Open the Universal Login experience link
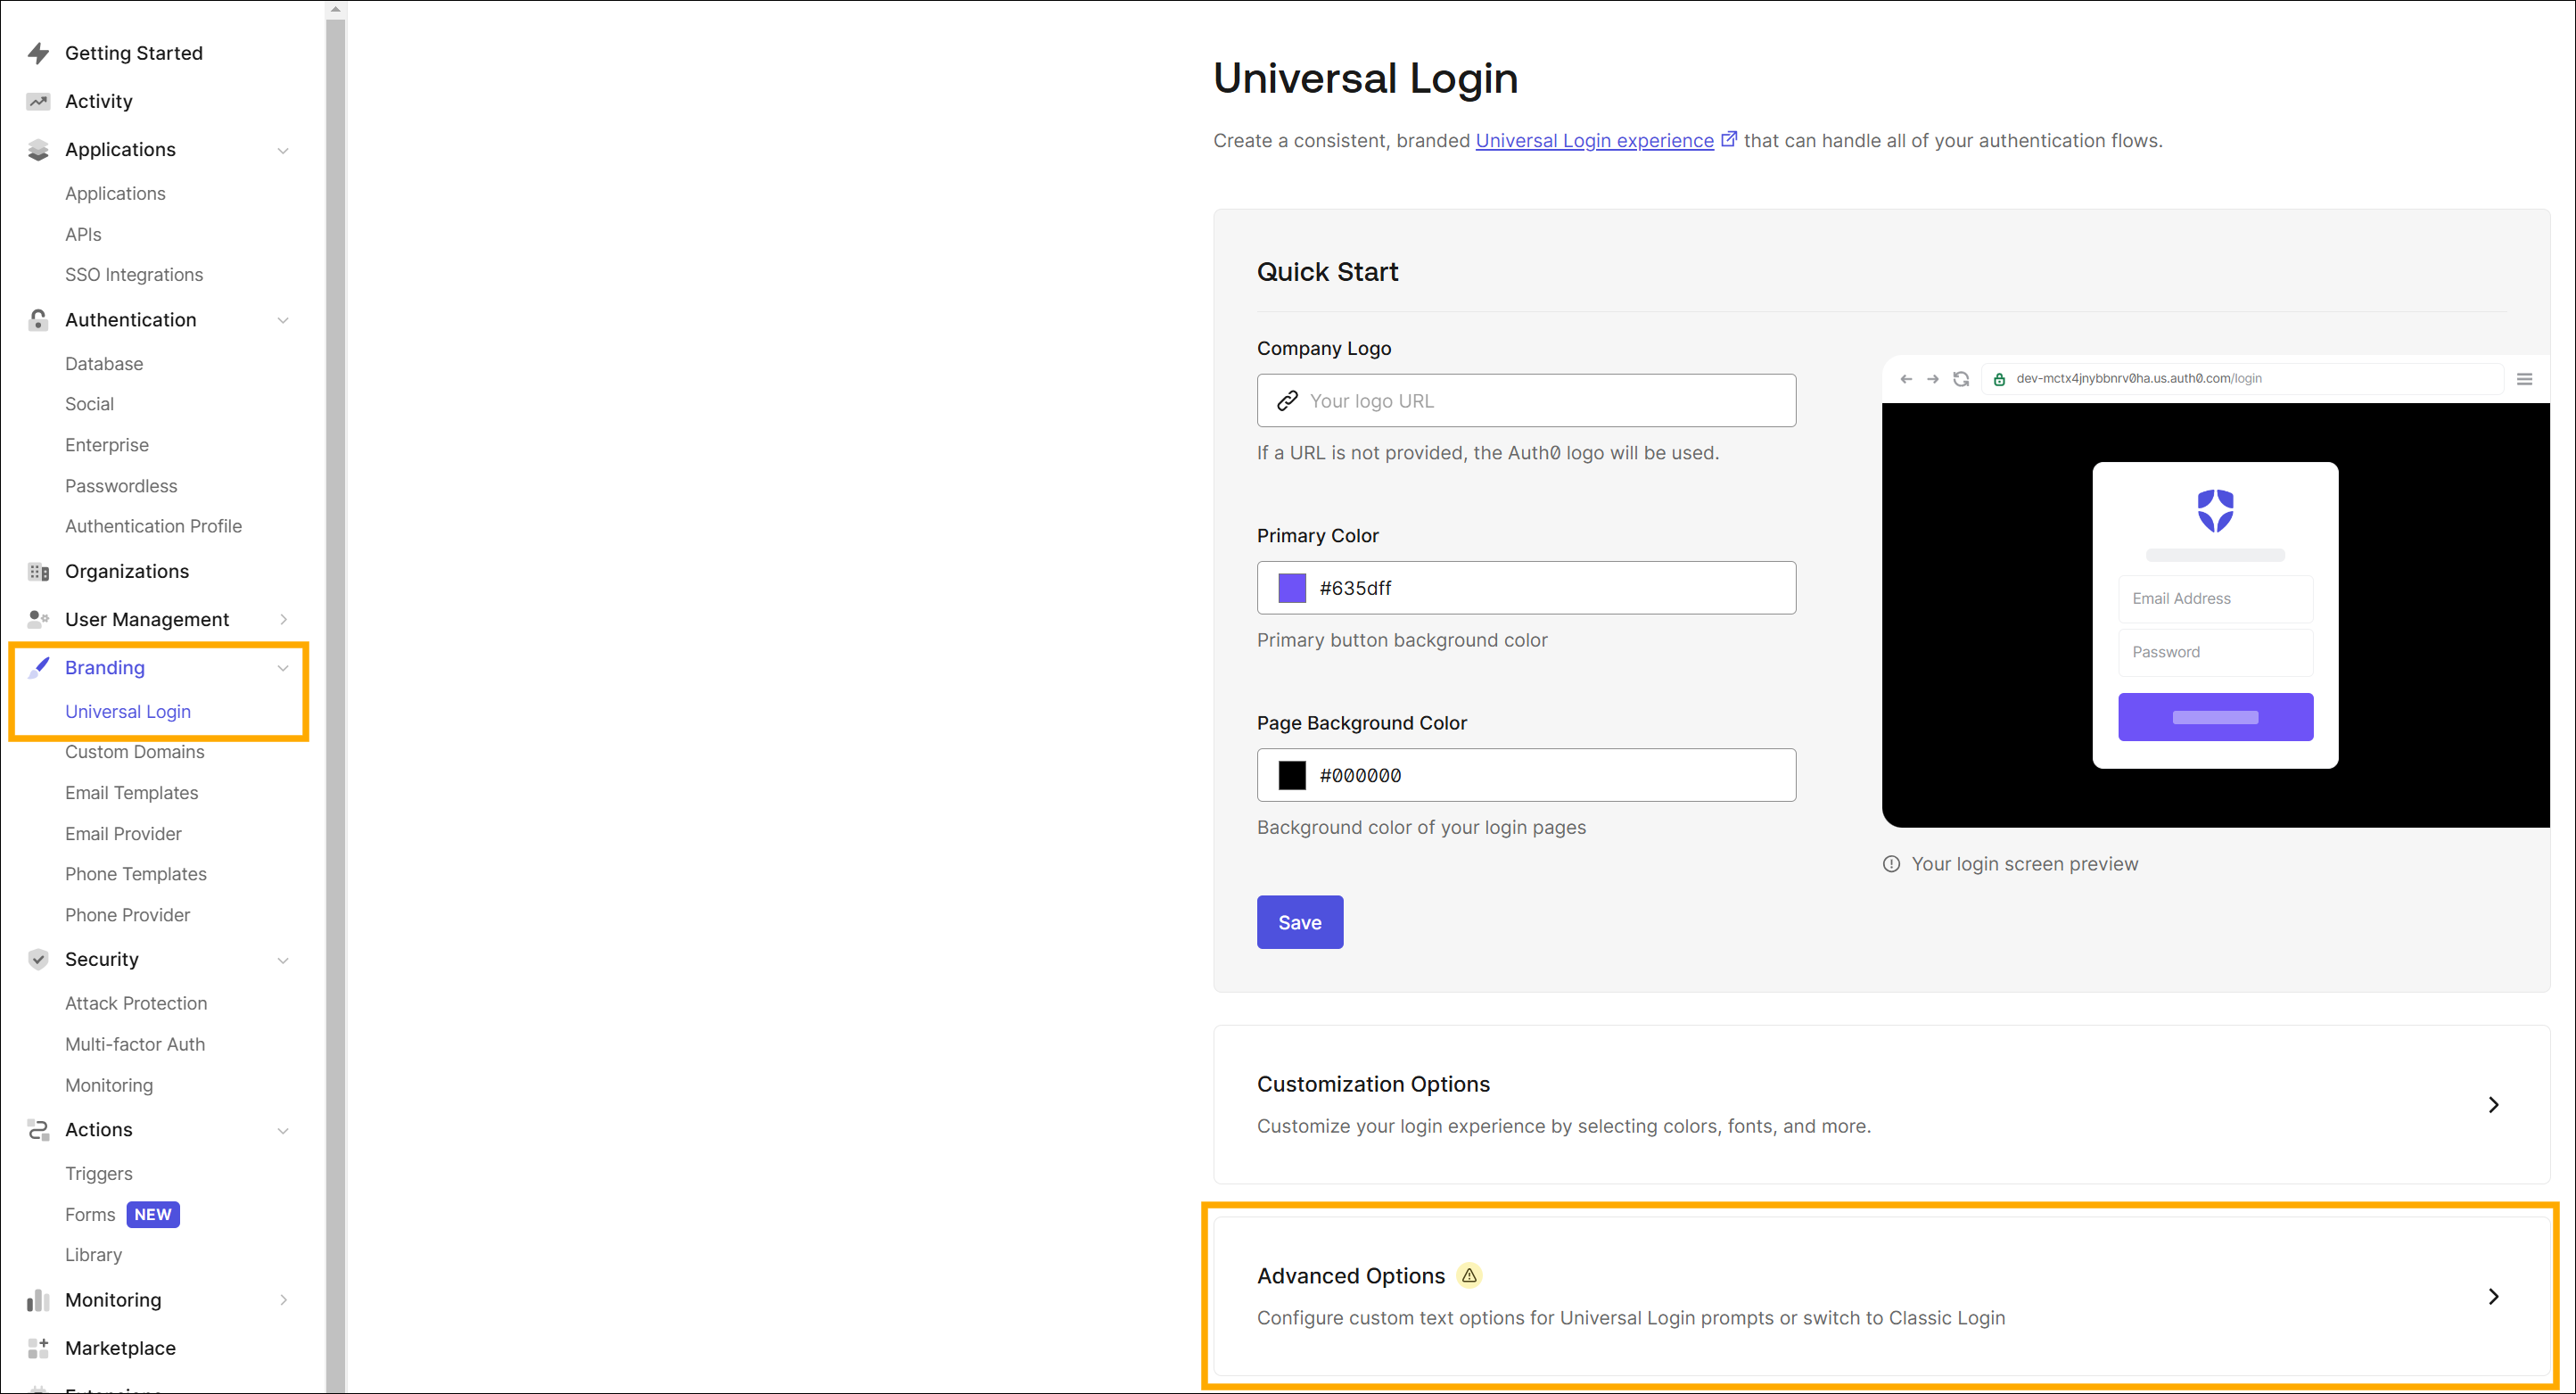This screenshot has height=1394, width=2576. click(x=1594, y=140)
